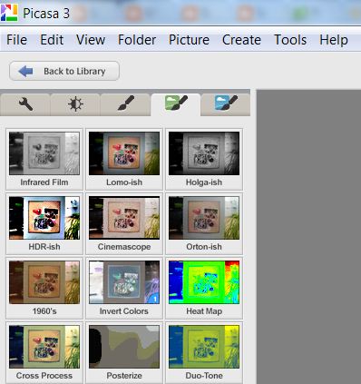Apply the Holga-ish effect
361x384 pixels.
204,159
